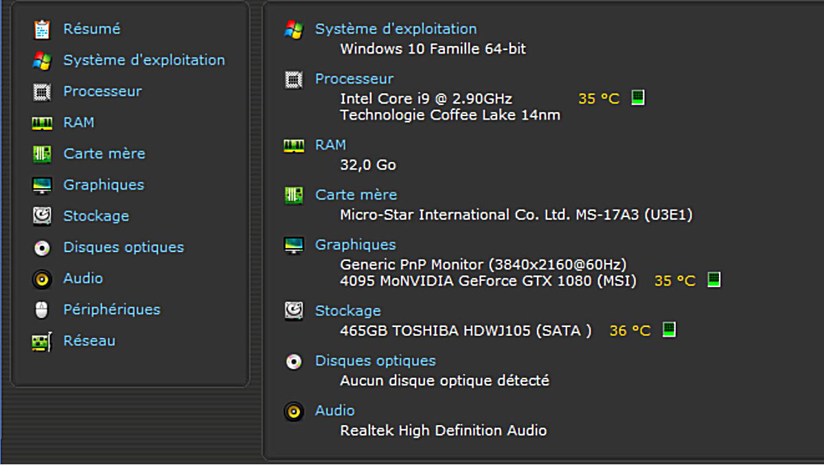The image size is (824, 465).
Task: Click the 32,0 Go RAM value
Action: 368,166
